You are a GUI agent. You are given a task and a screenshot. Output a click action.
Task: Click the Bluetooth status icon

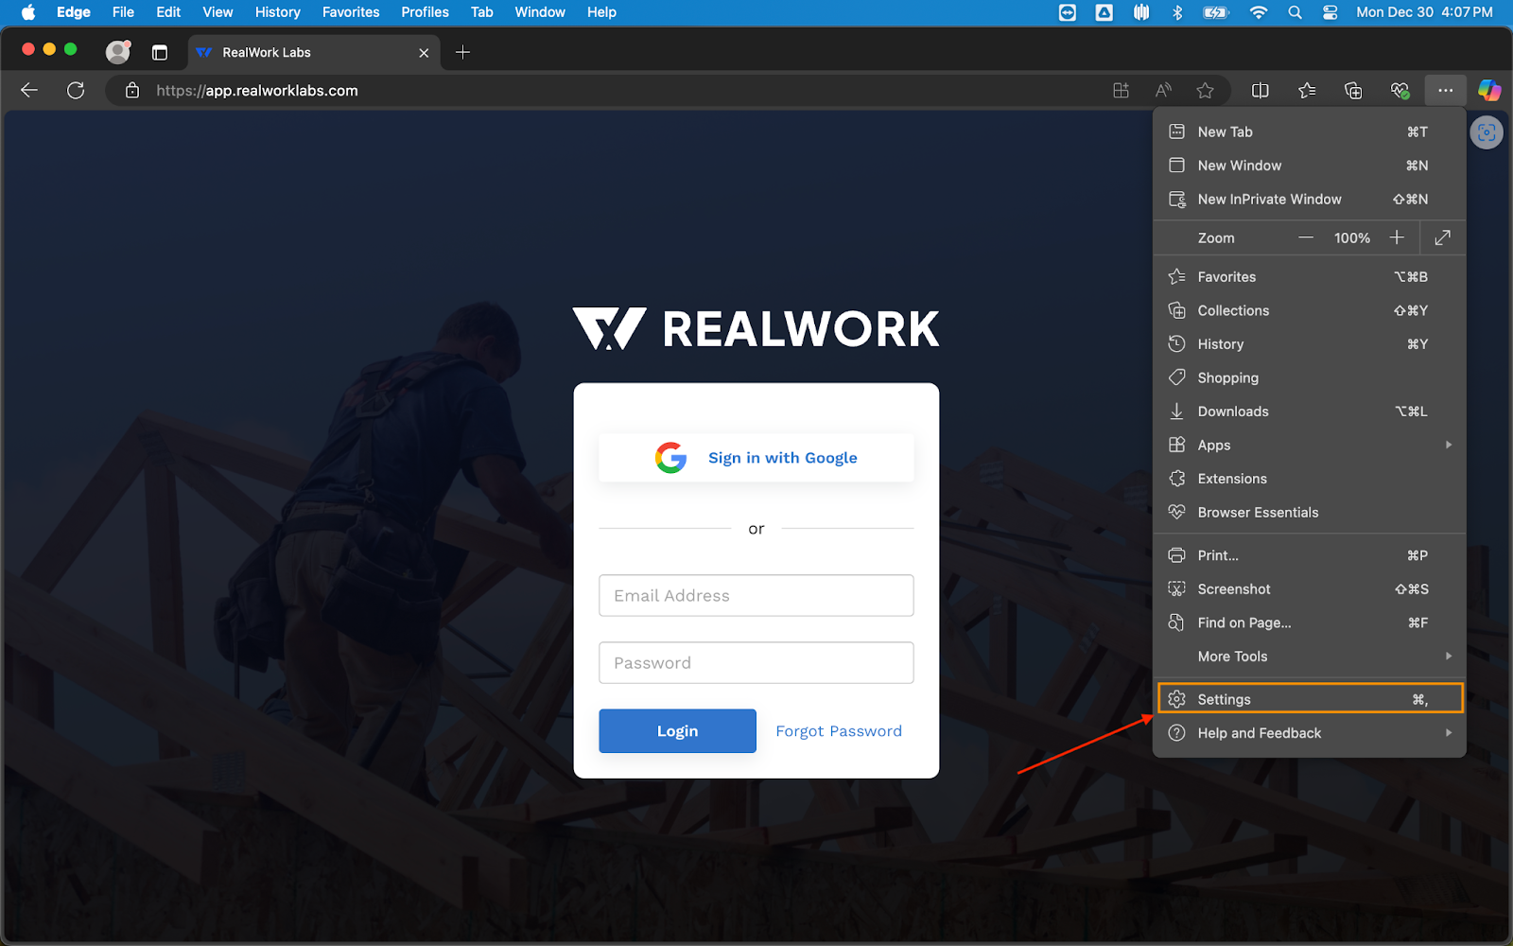[1177, 12]
